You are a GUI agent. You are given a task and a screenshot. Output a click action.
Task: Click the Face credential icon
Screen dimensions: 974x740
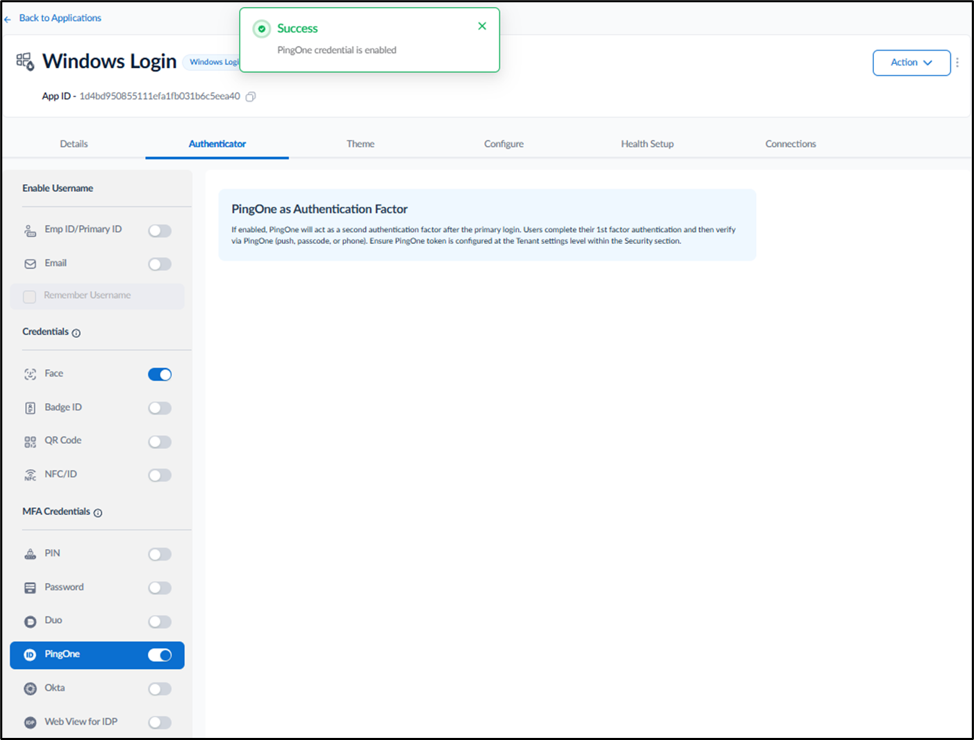click(x=31, y=375)
